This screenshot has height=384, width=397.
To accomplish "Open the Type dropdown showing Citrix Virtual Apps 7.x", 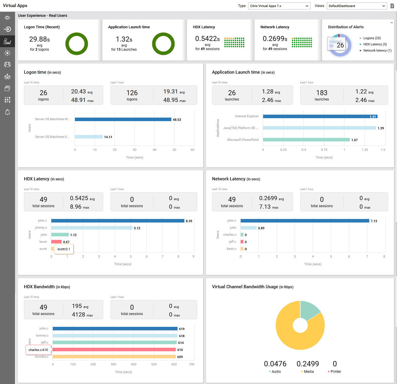I will tap(279, 6).
